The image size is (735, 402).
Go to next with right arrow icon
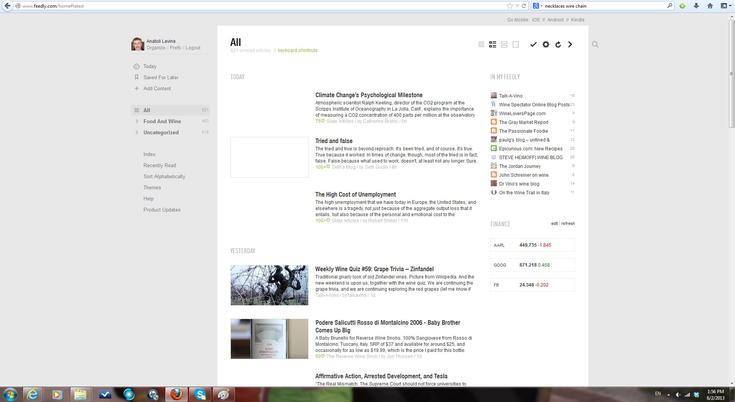(x=570, y=45)
